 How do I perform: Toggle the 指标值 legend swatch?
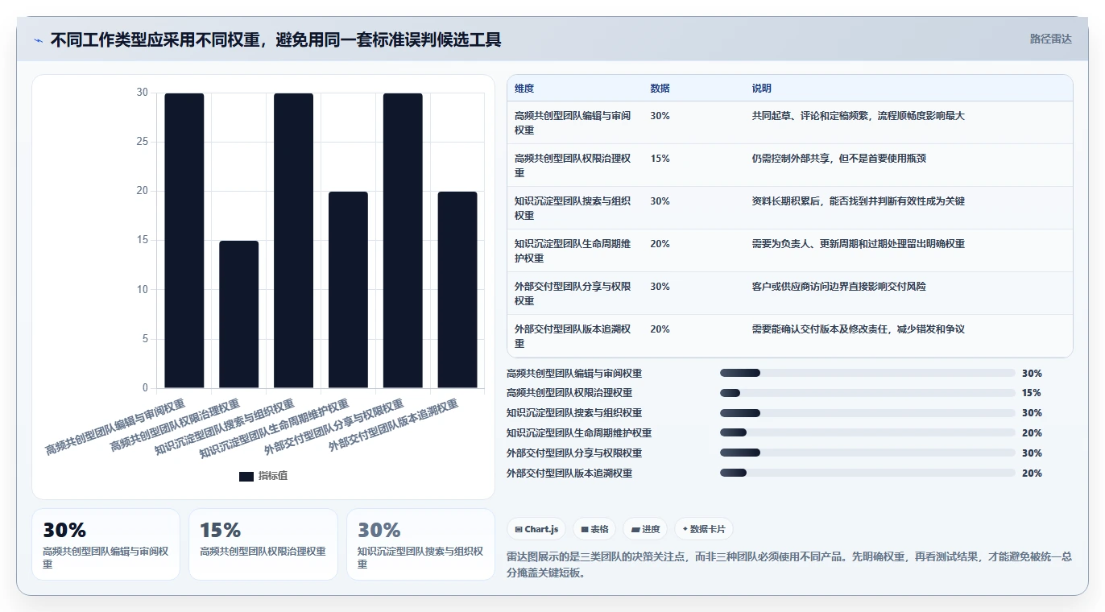point(246,476)
